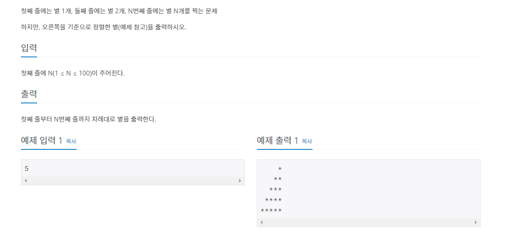
Task: Click the 예제 입력 1 heading
Action: [x=42, y=141]
